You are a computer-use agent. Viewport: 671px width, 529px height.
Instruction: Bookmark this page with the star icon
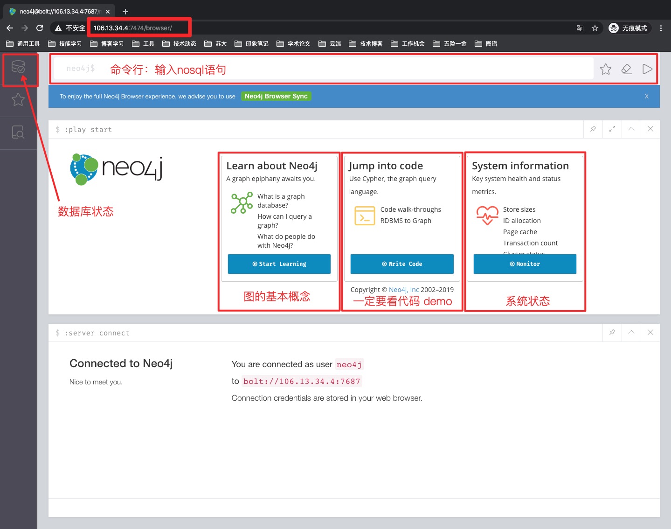point(595,28)
